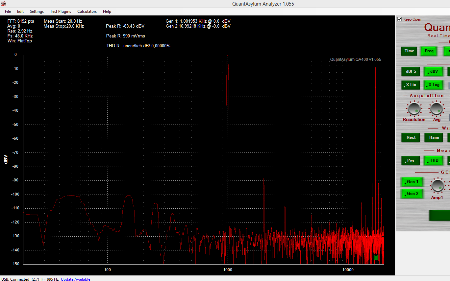450x281 pixels.
Task: Click the Peak R: -83,43 dBV readout
Action: click(125, 26)
